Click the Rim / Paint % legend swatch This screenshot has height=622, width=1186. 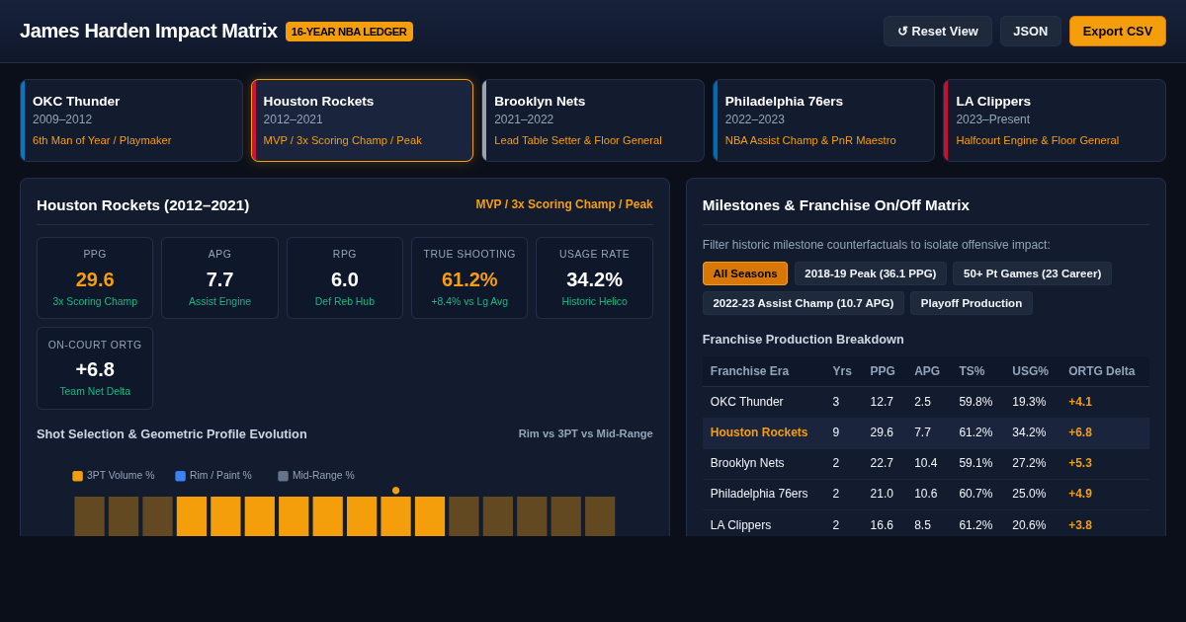(181, 476)
